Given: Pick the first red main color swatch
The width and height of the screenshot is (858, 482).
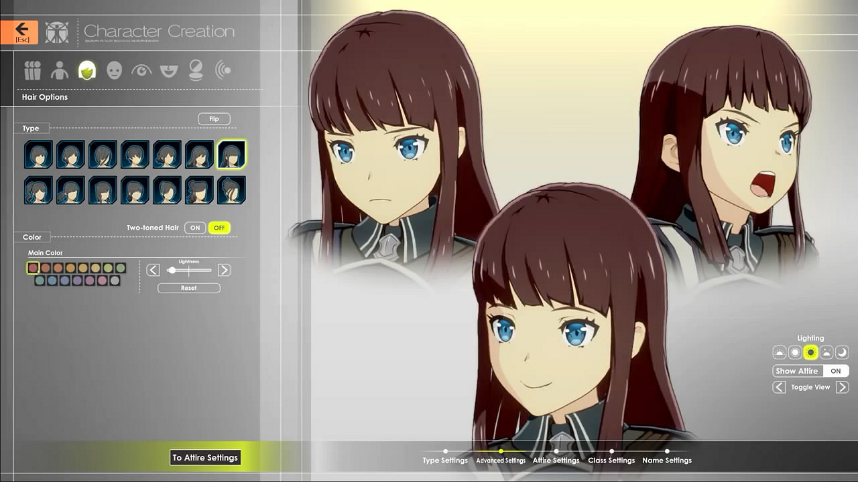Looking at the screenshot, I should point(33,268).
